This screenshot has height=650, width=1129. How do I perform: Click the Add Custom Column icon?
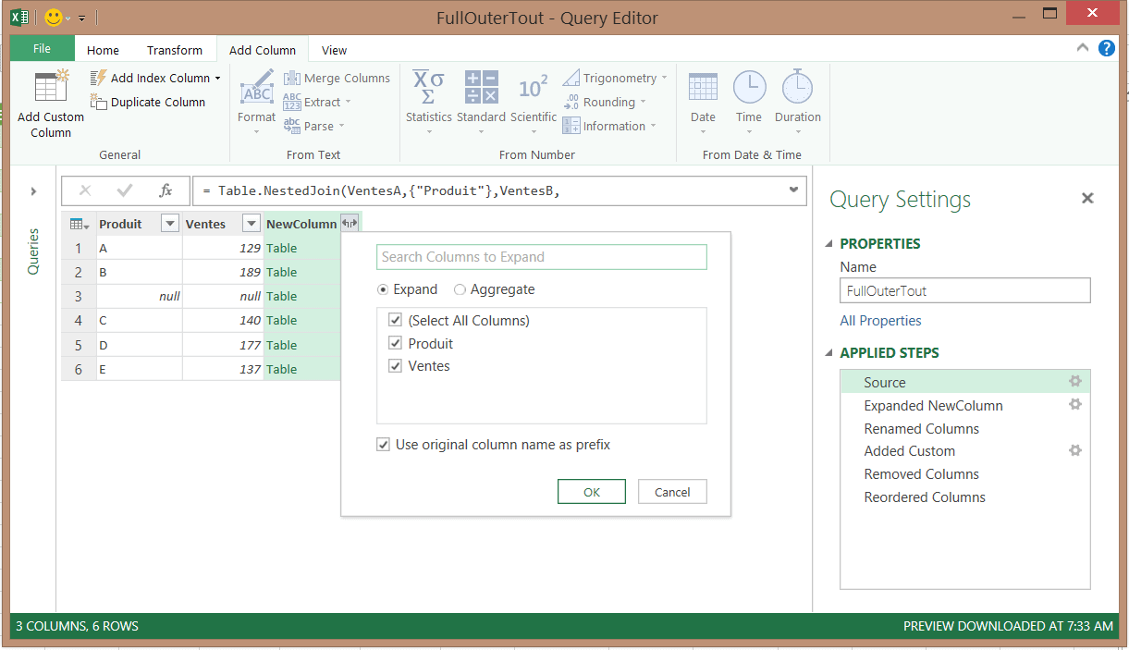pos(50,88)
